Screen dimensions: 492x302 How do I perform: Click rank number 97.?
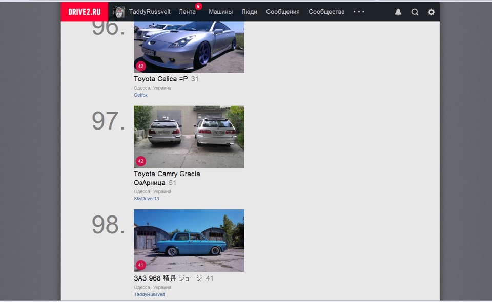click(108, 121)
